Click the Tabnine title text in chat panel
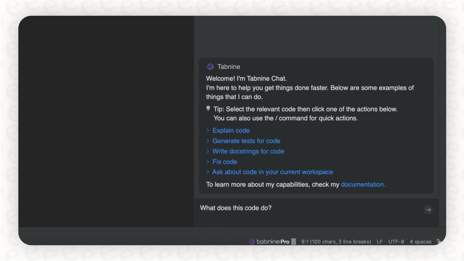464x261 pixels. click(229, 67)
